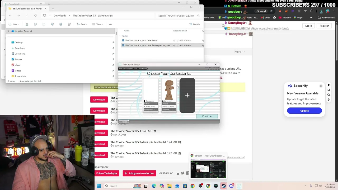Download The Choicer Voicer 0.5.1 240 MB
This screenshot has height=190, width=338.
click(99, 133)
